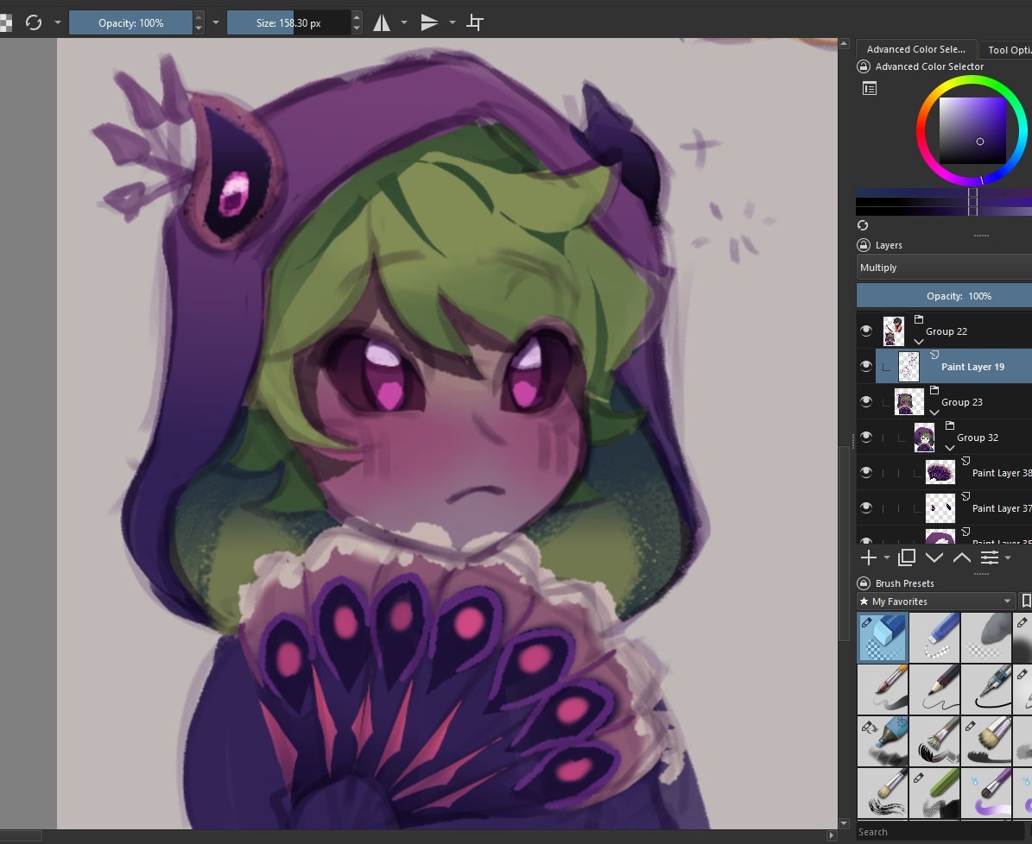Select the pencil brush preset
The height and width of the screenshot is (844, 1032).
pos(934,689)
